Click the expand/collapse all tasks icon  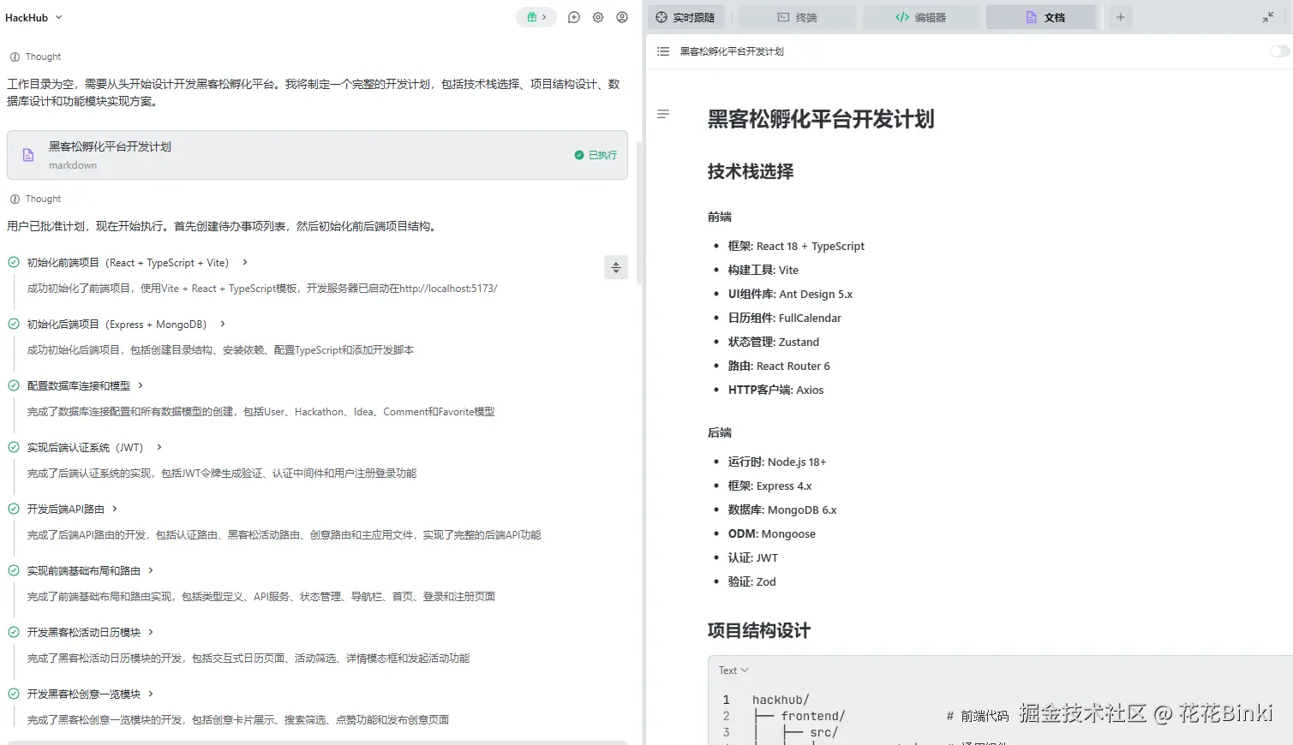tap(616, 267)
